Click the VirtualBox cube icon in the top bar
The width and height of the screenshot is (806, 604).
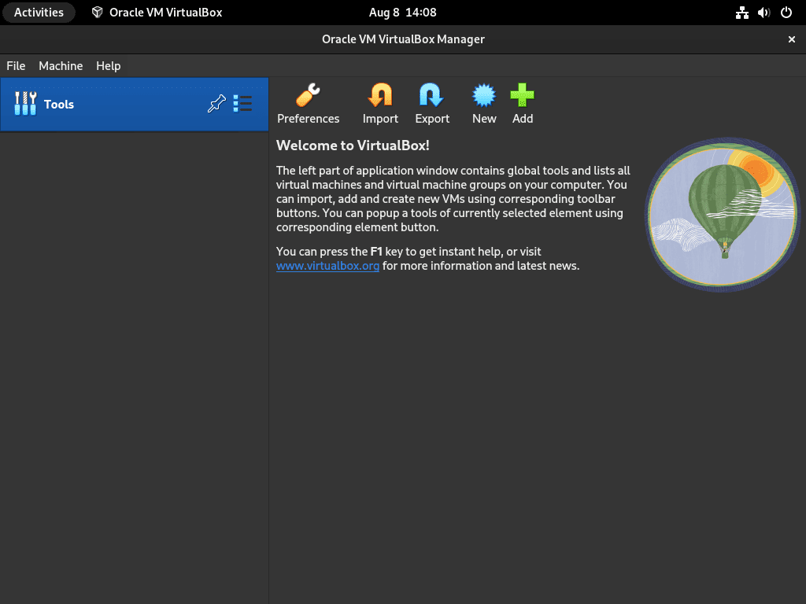[97, 12]
